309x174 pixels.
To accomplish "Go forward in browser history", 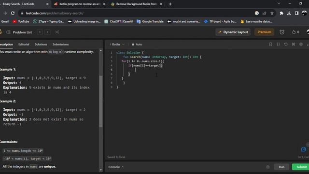I will (x=5, y=13).
